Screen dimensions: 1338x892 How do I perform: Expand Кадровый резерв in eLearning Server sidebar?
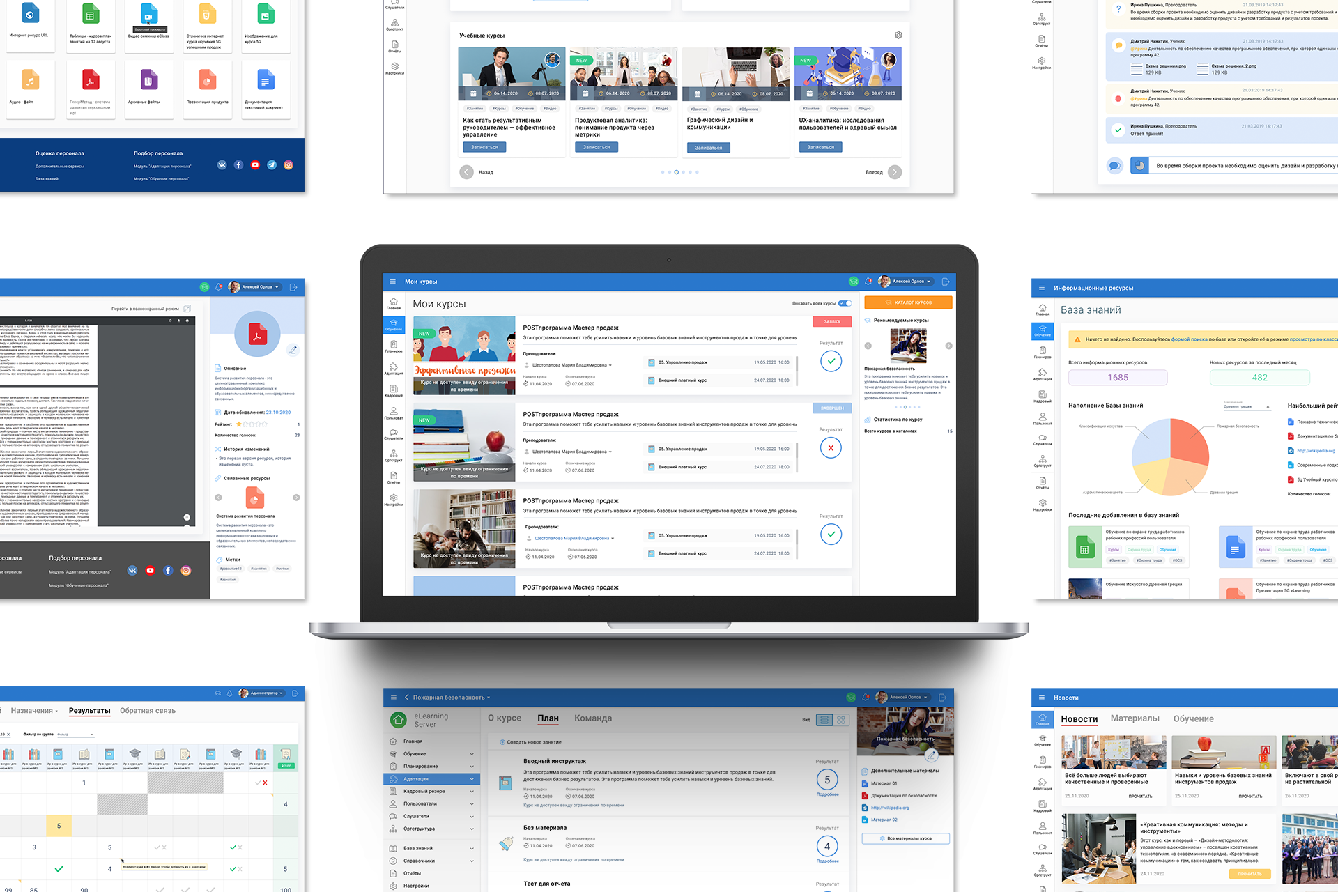[472, 792]
